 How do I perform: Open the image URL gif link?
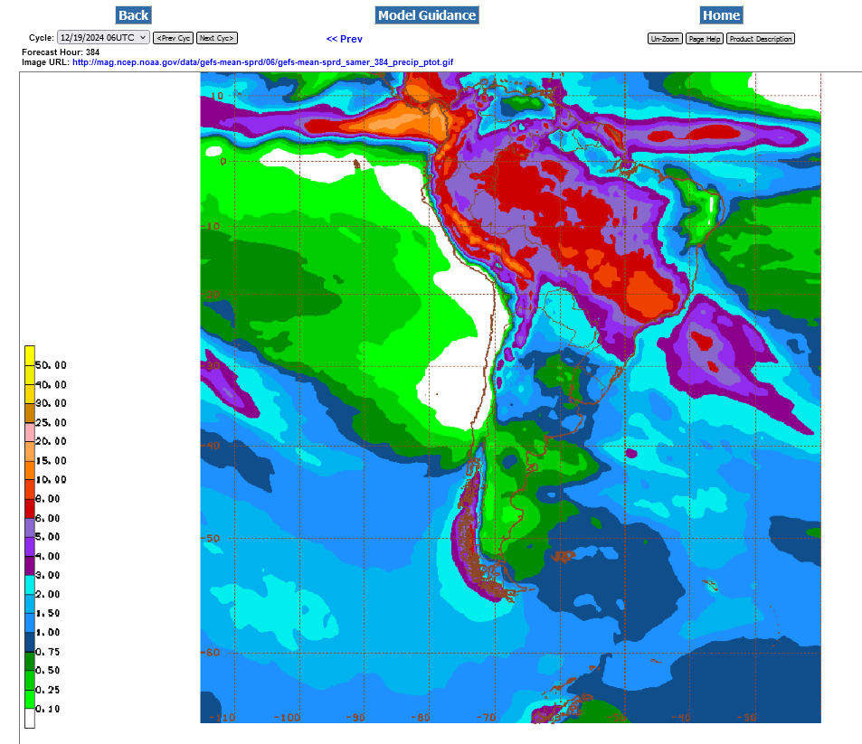(x=263, y=62)
